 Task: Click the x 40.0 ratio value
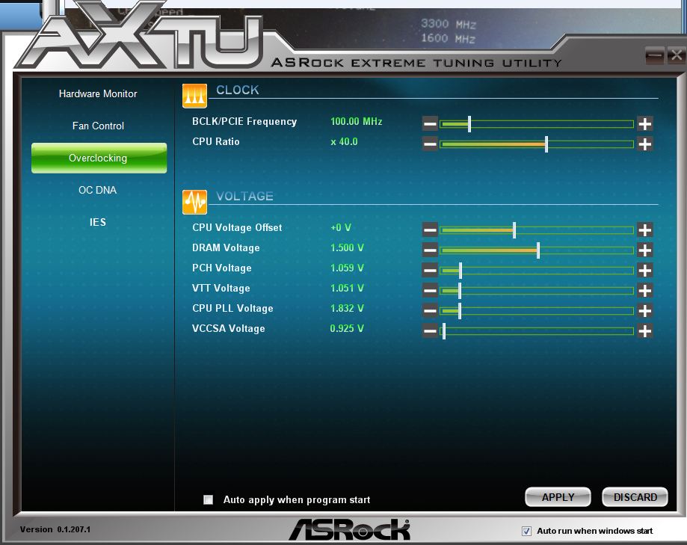click(x=345, y=141)
